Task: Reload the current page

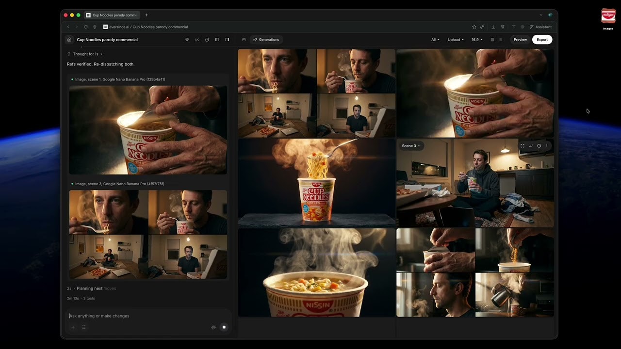Action: pyautogui.click(x=86, y=27)
